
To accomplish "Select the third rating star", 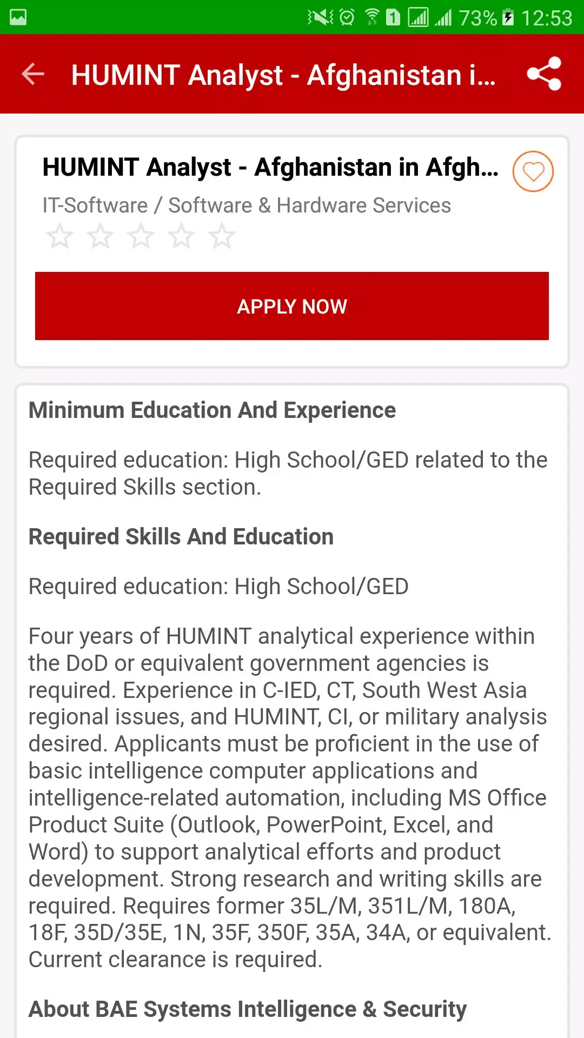I will 141,236.
